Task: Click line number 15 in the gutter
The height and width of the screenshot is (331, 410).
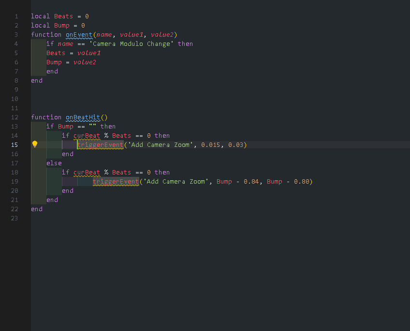Action: point(15,144)
